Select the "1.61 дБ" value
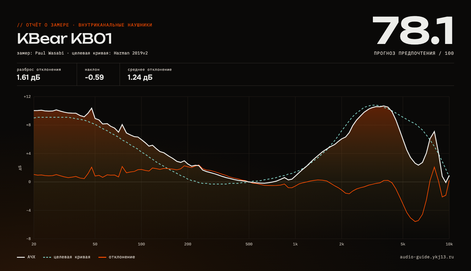The image size is (471, 271). point(28,77)
